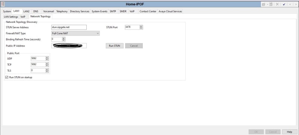Viewport: 299px width, 135px height.
Task: Increase the TLS public port value
Action: pyautogui.click(x=47, y=70)
